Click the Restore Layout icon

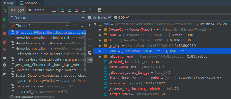tap(4, 58)
